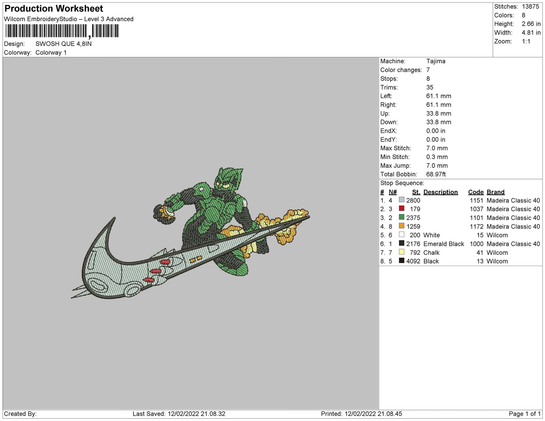The width and height of the screenshot is (545, 421).
Task: Click the orange swatch in stop 4
Action: (401, 226)
